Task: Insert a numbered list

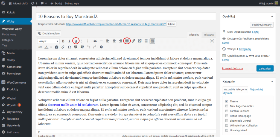Action: (89, 41)
